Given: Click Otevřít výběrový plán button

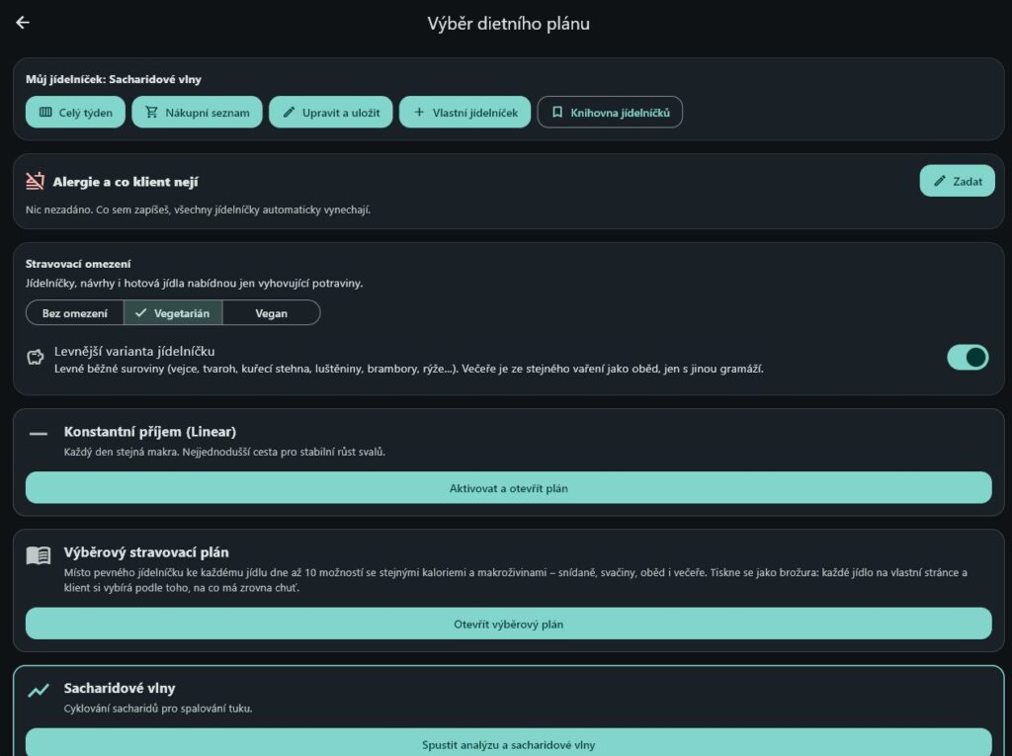Looking at the screenshot, I should click(x=509, y=624).
